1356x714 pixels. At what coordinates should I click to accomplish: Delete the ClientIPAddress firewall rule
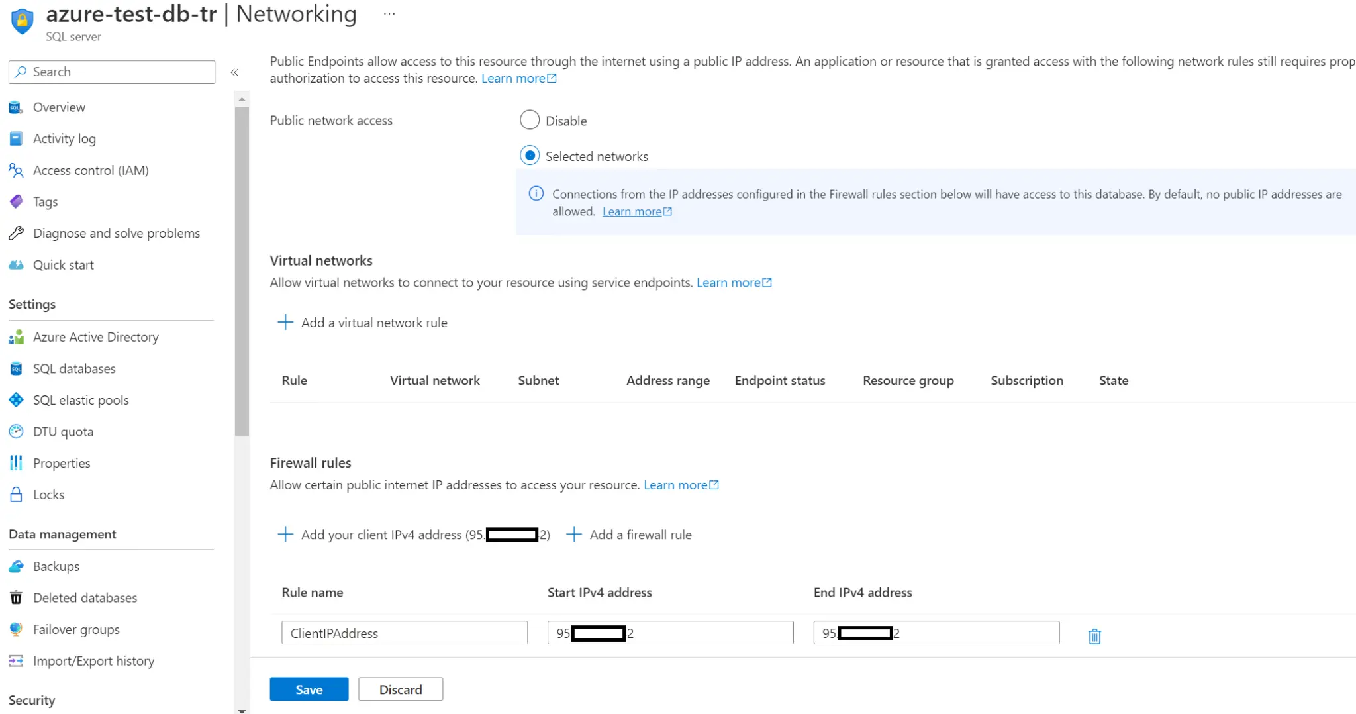tap(1094, 635)
